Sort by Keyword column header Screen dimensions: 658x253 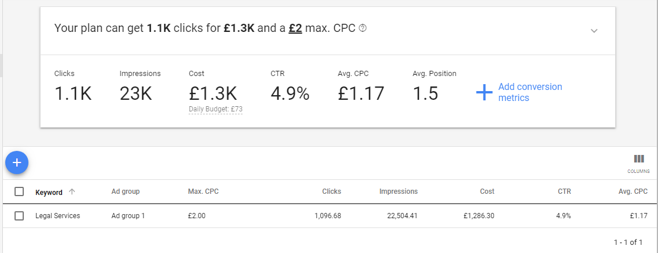(x=49, y=192)
